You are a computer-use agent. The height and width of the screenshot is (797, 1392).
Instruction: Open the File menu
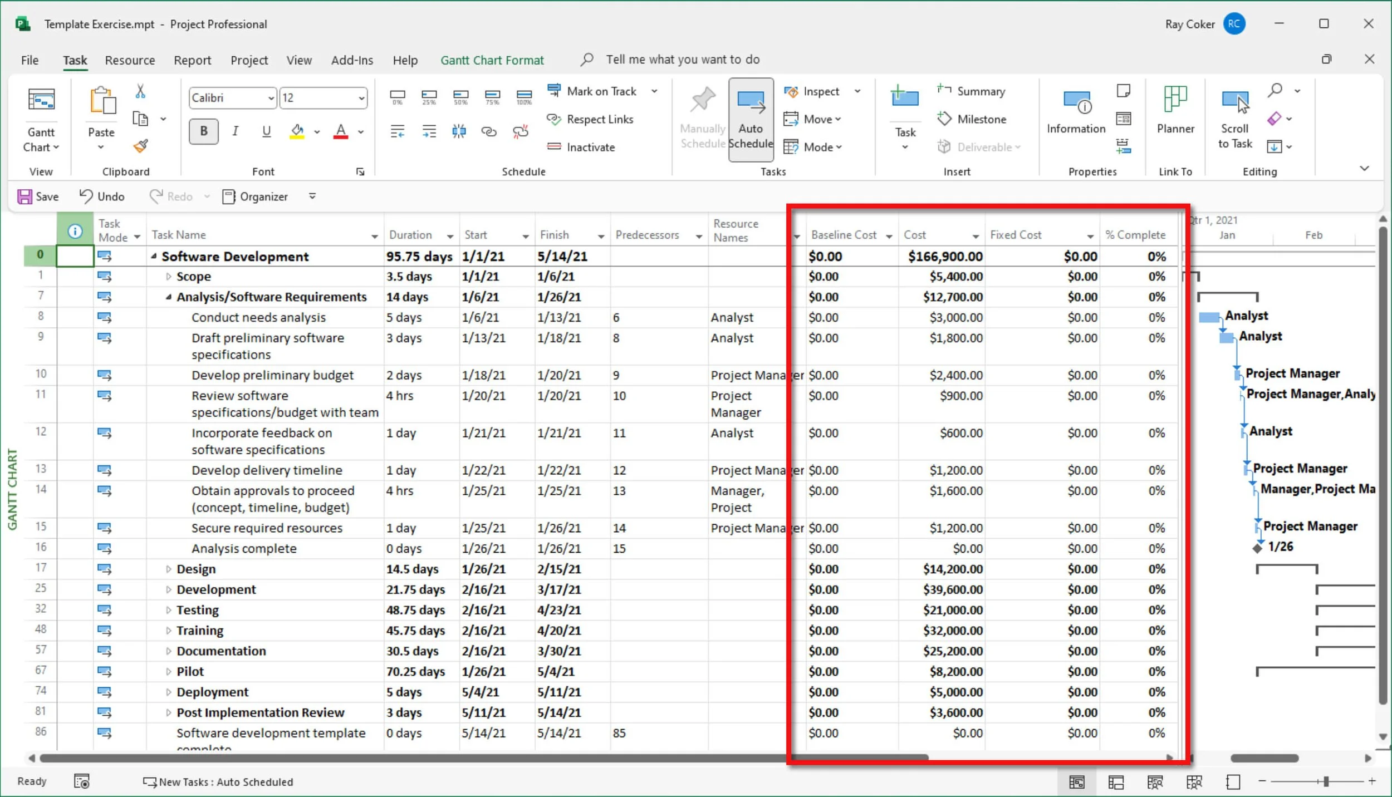30,60
